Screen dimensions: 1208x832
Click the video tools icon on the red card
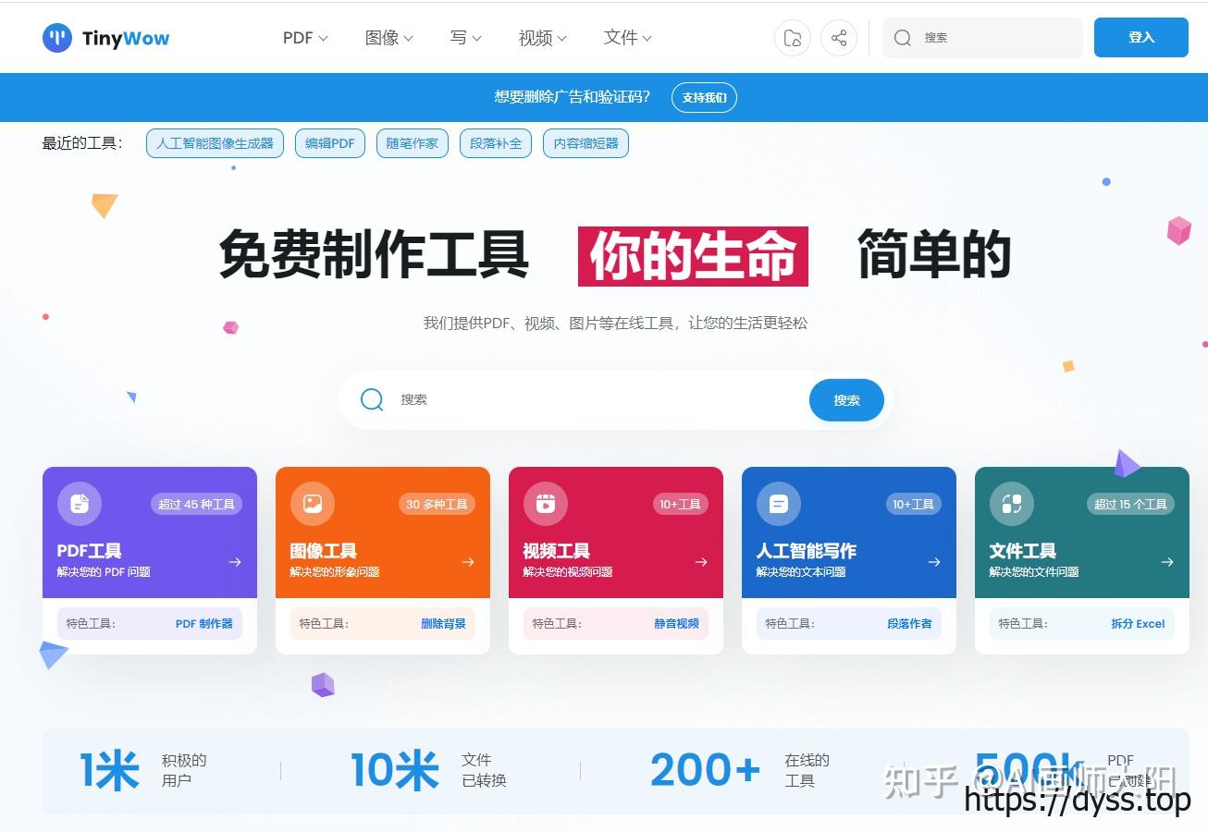point(545,504)
